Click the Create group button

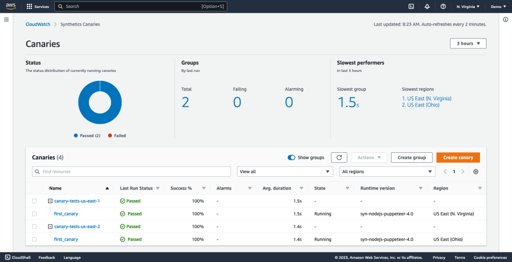point(411,157)
